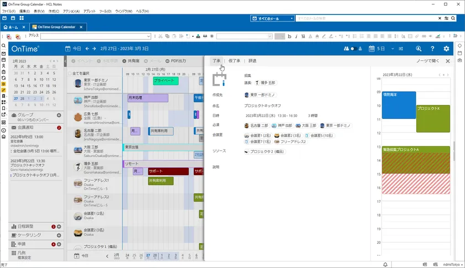Select the プロジェクトX entry in day preview
Screen dimensions: 465x268
tap(433, 118)
